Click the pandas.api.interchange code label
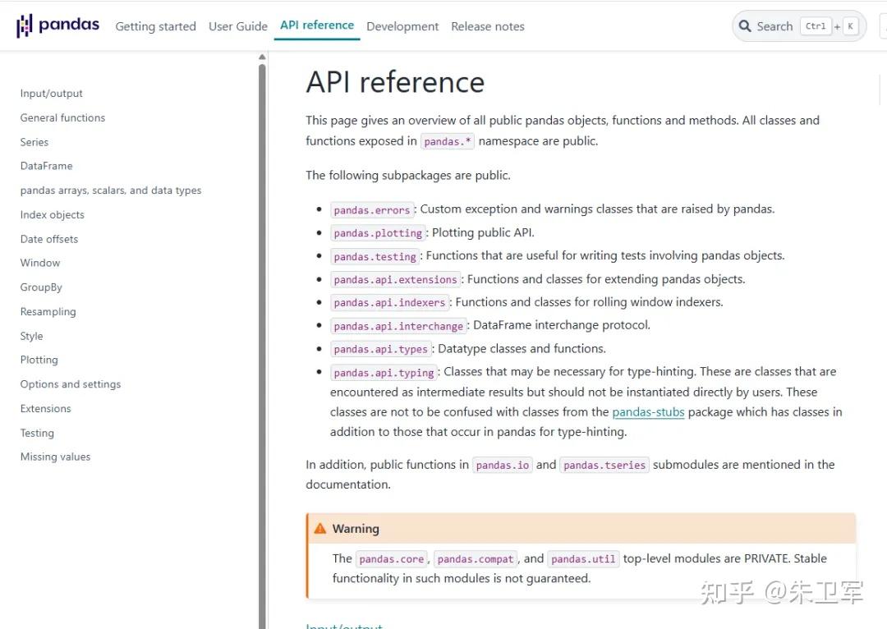 pos(398,326)
